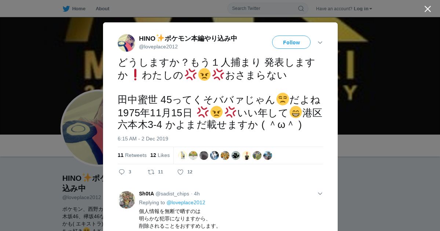This screenshot has height=231, width=440.
Task: Open the About menu item
Action: pos(102,9)
